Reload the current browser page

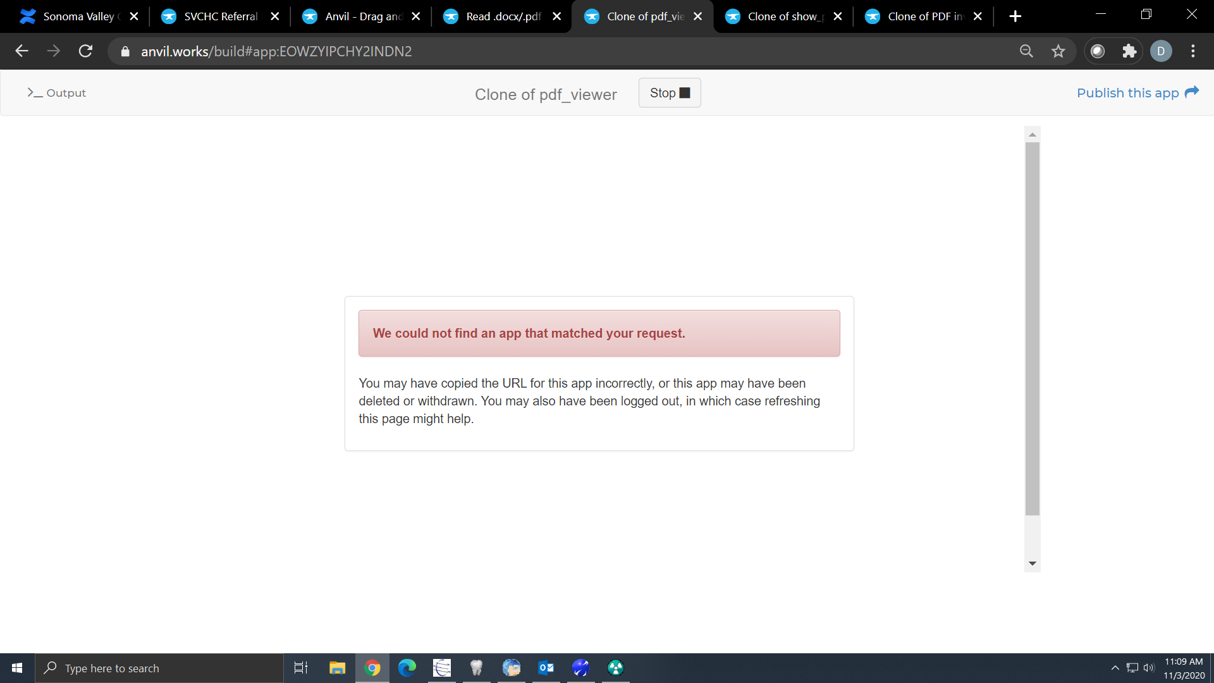85,51
